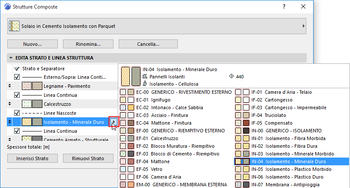Click the Isolamento - Cellulosa surface icon in preview
The image size is (350, 188).
pos(145,84)
